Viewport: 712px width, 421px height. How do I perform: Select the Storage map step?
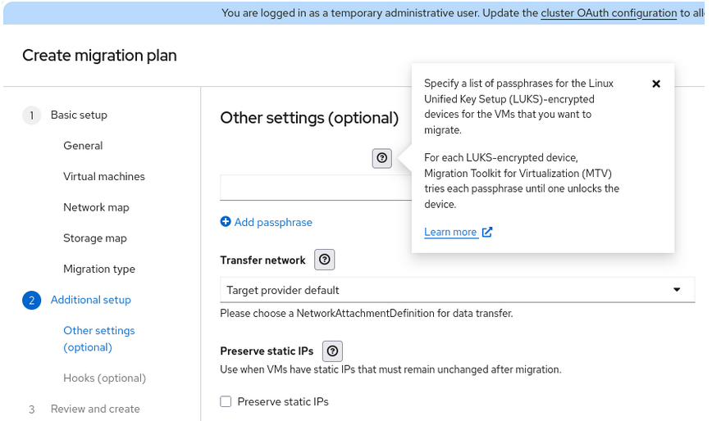click(95, 238)
